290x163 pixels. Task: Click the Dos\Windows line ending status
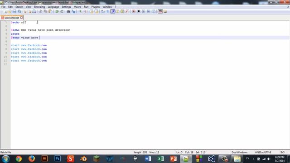coord(240,152)
